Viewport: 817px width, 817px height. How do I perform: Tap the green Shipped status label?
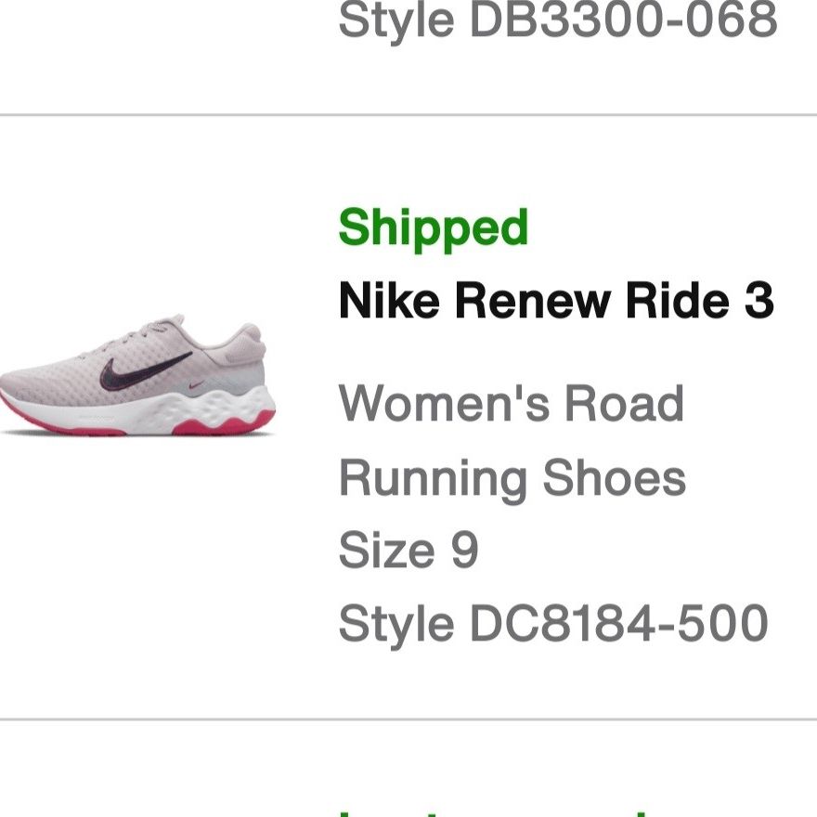pyautogui.click(x=433, y=229)
